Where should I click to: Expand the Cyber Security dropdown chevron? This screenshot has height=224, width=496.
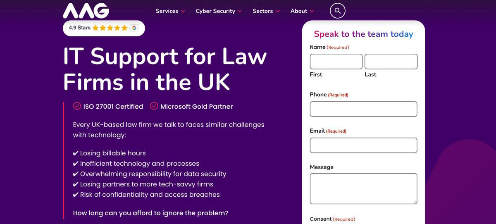tap(240, 11)
